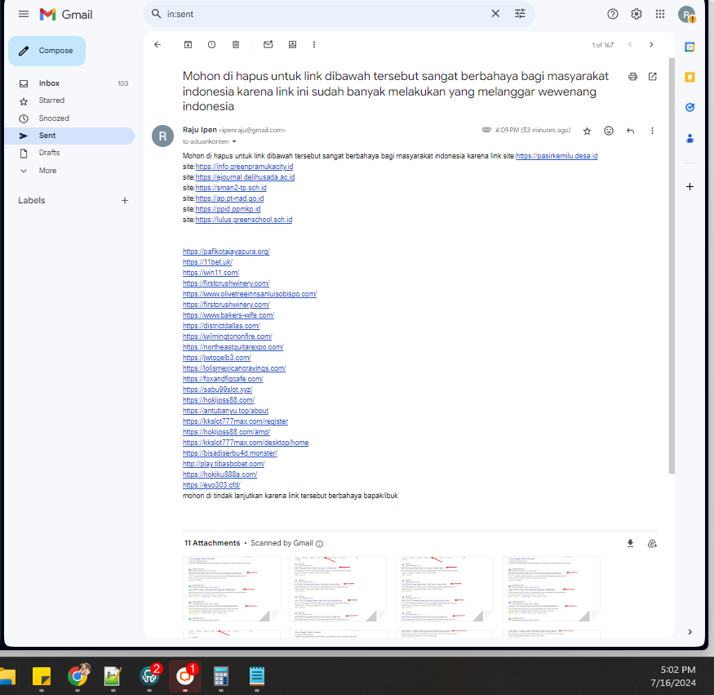Compose a new email

pyautogui.click(x=47, y=51)
